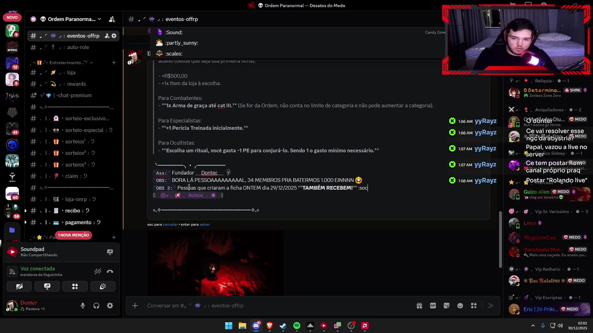
Task: Click the 'cancelar' edit link
Action: pyautogui.click(x=170, y=224)
